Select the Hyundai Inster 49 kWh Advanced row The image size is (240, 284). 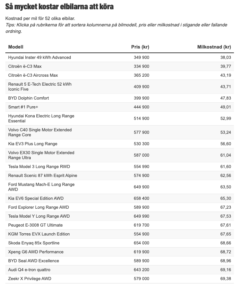(x=40, y=57)
